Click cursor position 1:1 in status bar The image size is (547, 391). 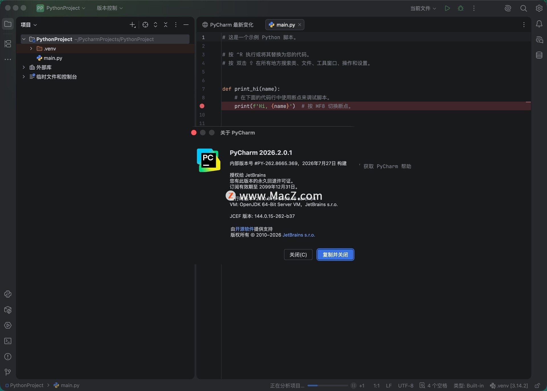[x=376, y=386]
